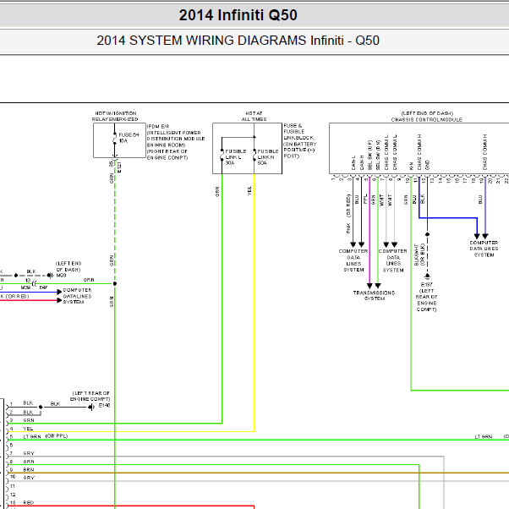This screenshot has width=509, height=509.
Task: Click the 'HOT AT ALL TIMES' label
Action: [254, 116]
